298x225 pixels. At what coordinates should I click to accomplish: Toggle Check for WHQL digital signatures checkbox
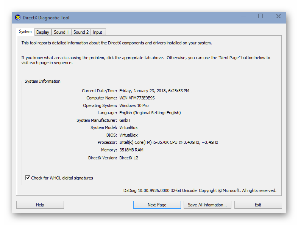(28, 178)
